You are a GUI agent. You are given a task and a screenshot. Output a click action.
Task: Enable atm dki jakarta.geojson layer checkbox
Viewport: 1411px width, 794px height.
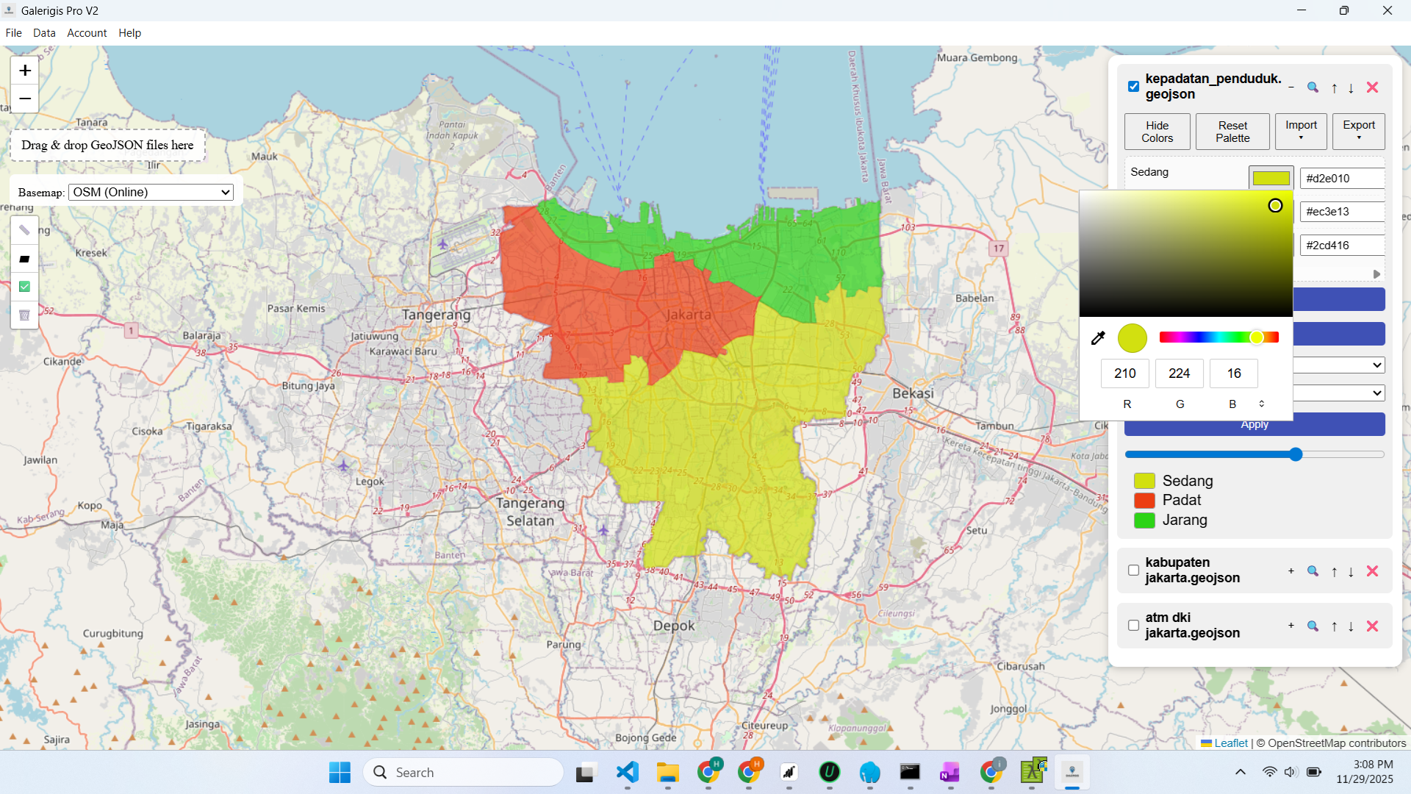[x=1133, y=626]
